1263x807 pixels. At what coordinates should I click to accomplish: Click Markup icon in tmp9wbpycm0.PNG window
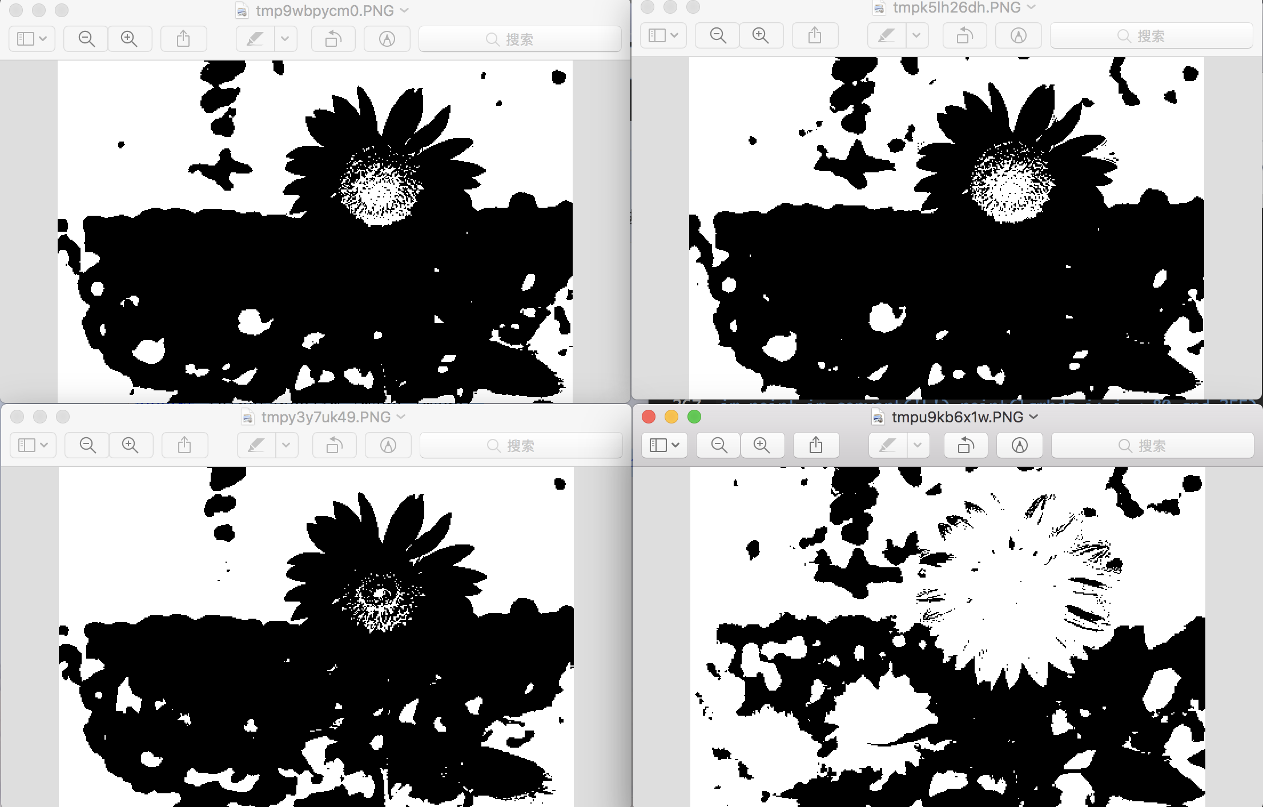coord(387,39)
